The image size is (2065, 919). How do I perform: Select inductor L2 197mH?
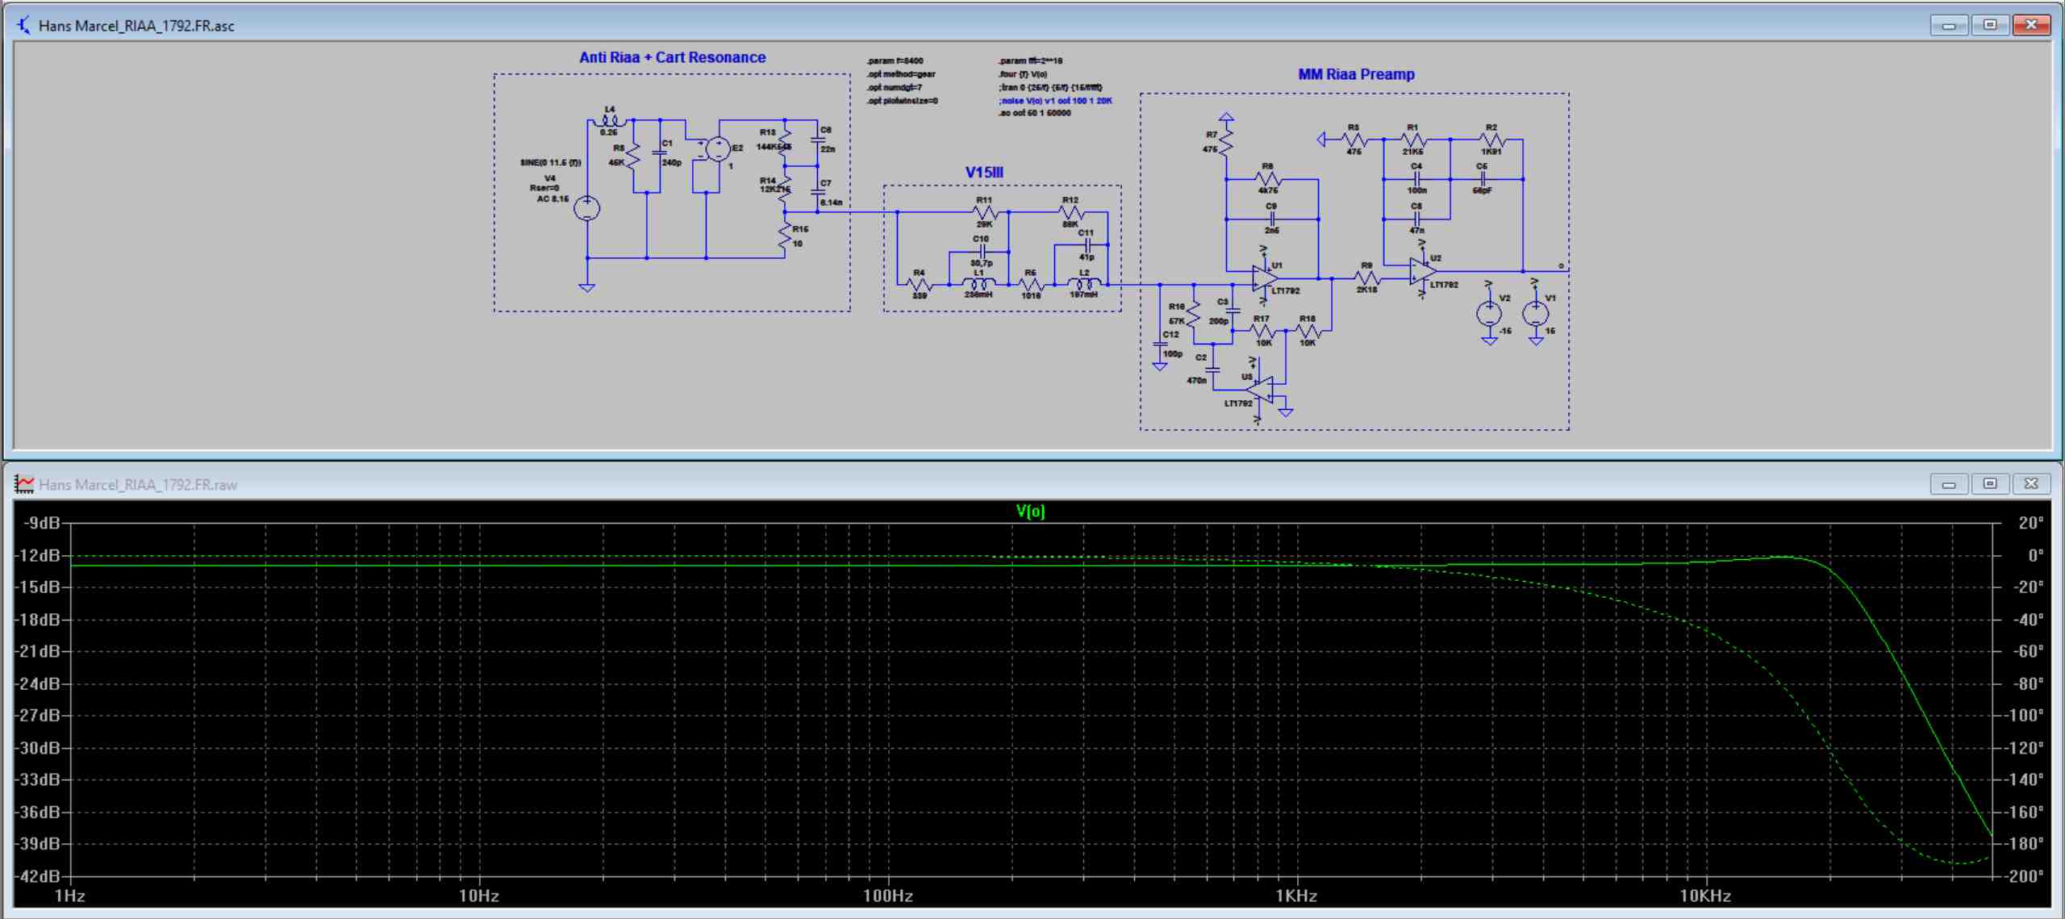click(1085, 283)
